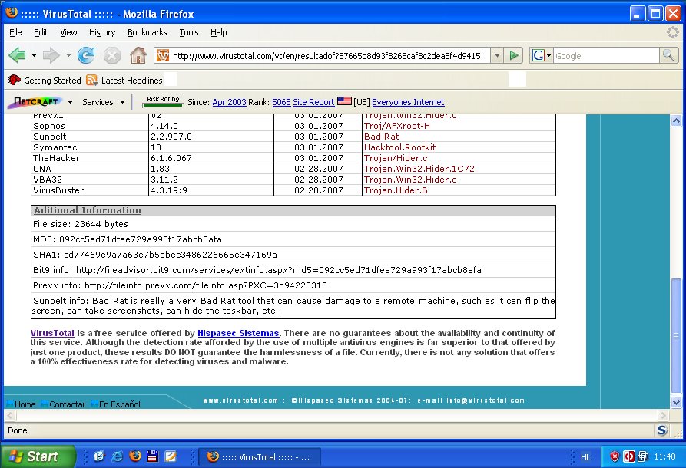Click the VirusTotal favicon in the address bar
This screenshot has width=686, height=468.
[163, 55]
